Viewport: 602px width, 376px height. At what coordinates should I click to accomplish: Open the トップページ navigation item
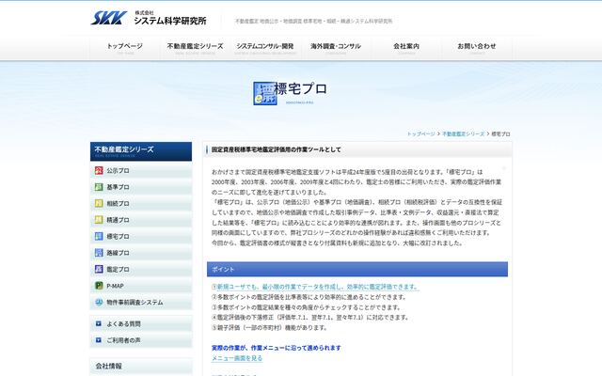point(125,48)
